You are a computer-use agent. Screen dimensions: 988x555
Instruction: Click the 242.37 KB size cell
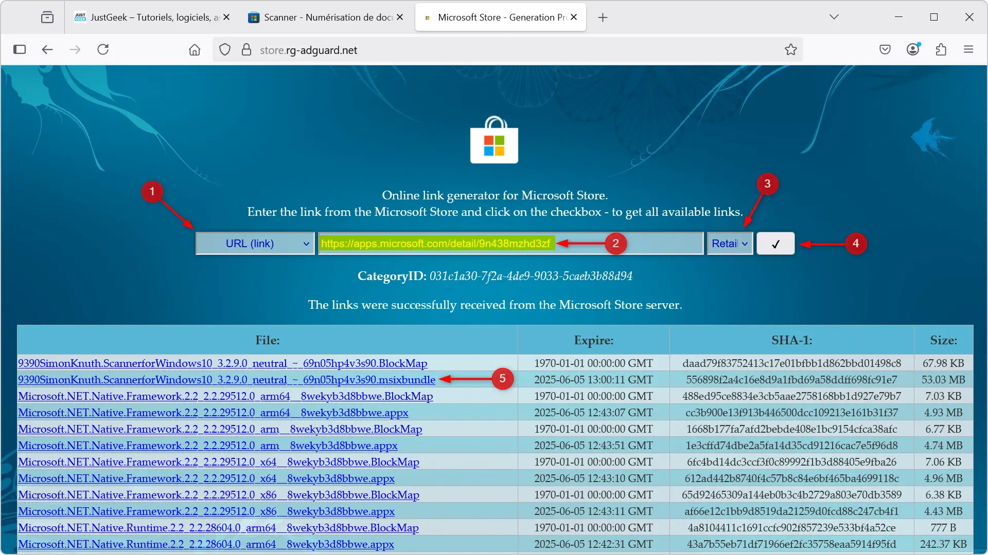[944, 544]
